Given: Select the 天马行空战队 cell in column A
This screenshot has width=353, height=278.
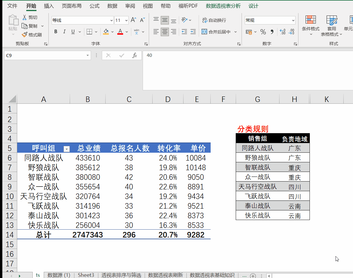Looking at the screenshot, I should [x=43, y=196].
